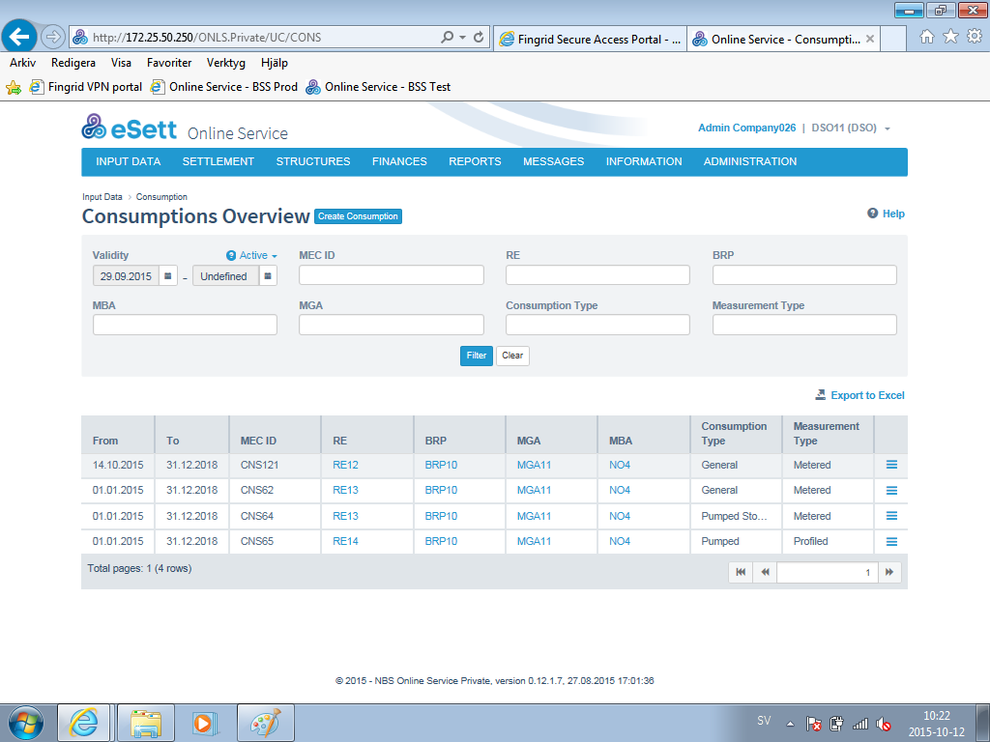The width and height of the screenshot is (990, 742).
Task: Sort by the From column header
Action: point(105,441)
